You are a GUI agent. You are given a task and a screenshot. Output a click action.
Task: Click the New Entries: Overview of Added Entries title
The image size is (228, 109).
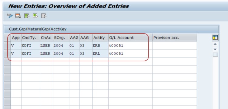pos(69,6)
